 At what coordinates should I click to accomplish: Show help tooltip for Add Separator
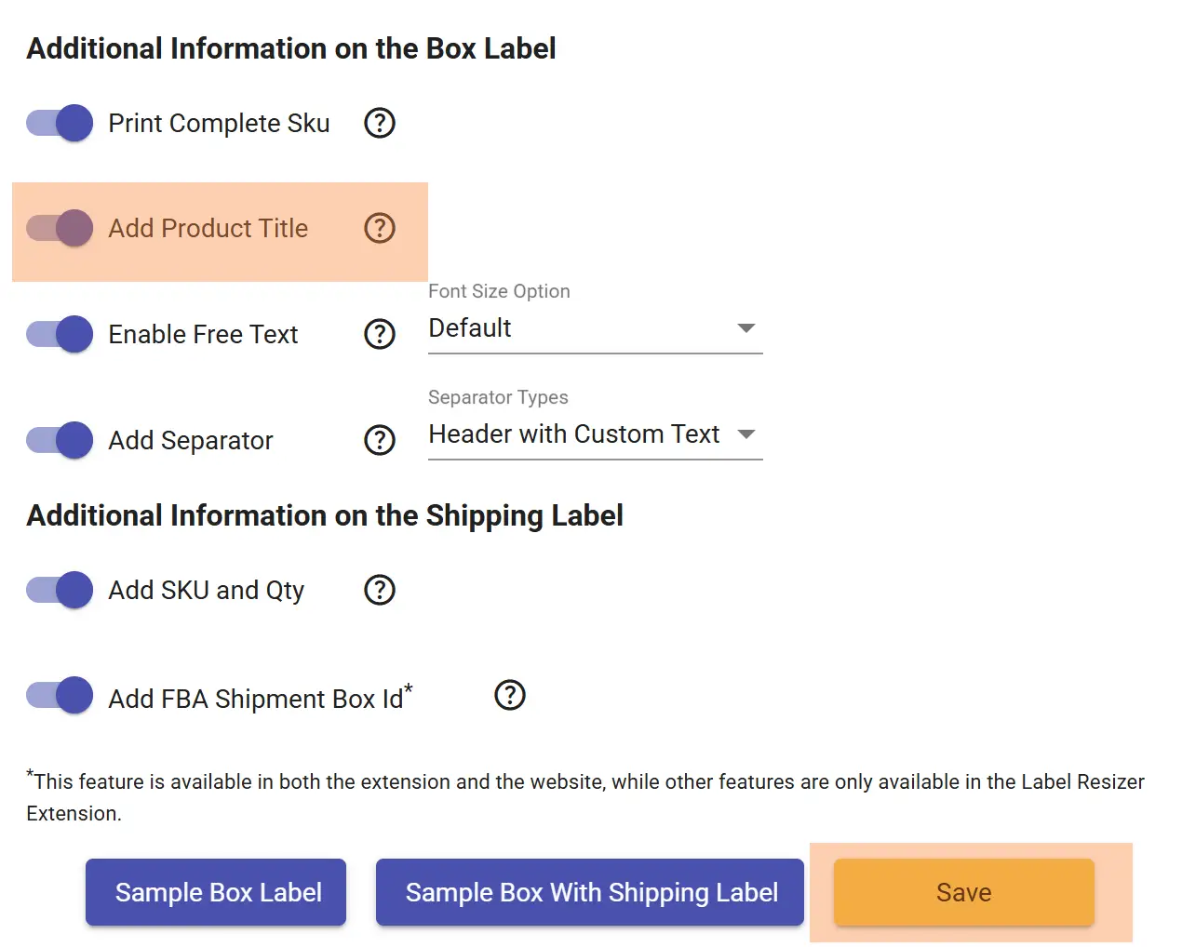[x=380, y=440]
